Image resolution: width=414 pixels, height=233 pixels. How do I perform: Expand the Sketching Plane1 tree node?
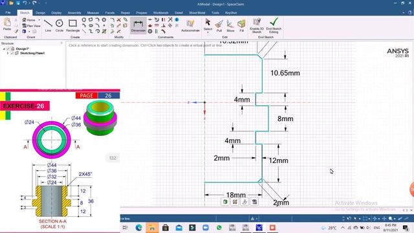click(8, 53)
